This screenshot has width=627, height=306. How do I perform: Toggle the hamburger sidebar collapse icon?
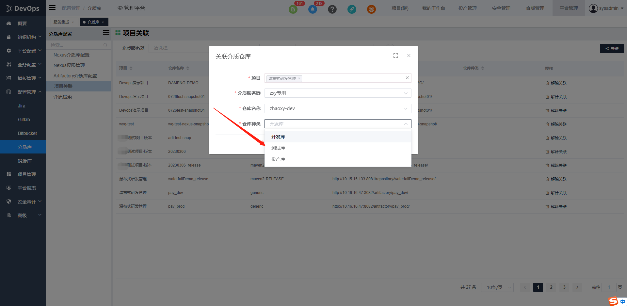click(x=52, y=8)
